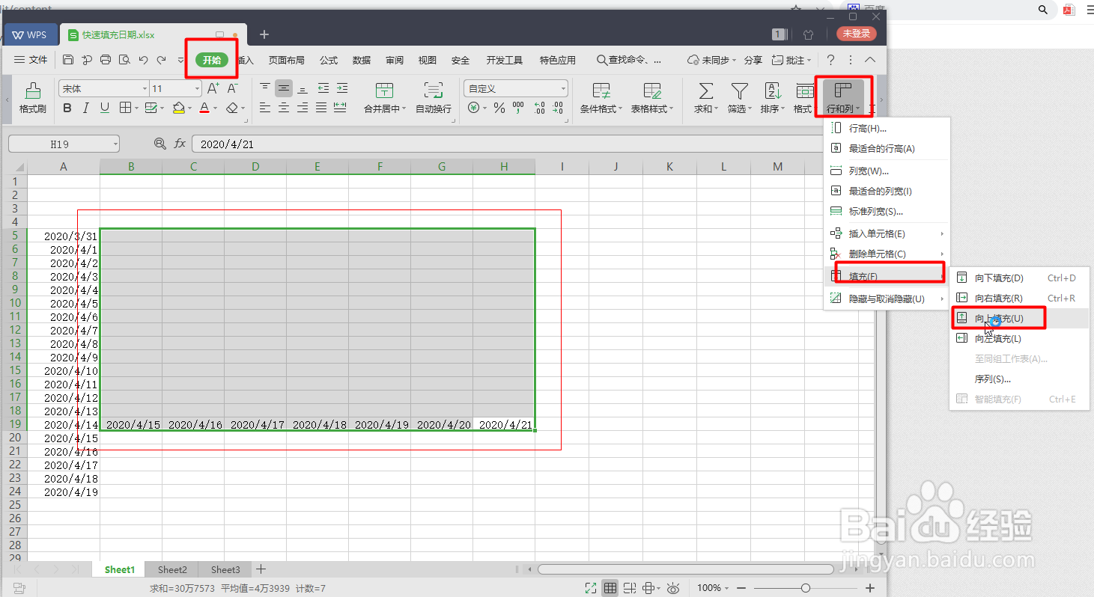1094x597 pixels.
Task: Click the formula bar showing 2020/4/21
Action: [x=506, y=144]
